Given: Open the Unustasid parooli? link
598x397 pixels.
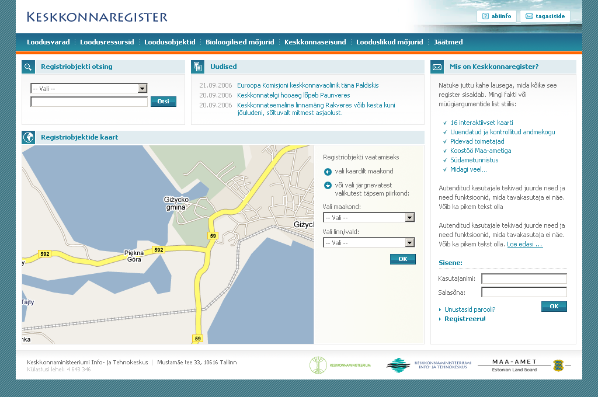Looking at the screenshot, I should pyautogui.click(x=470, y=309).
